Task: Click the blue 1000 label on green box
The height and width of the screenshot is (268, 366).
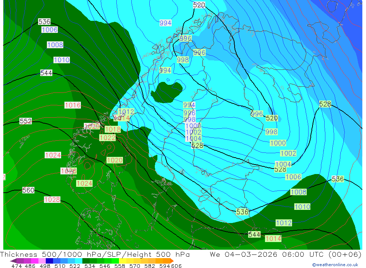Action: pos(278,143)
